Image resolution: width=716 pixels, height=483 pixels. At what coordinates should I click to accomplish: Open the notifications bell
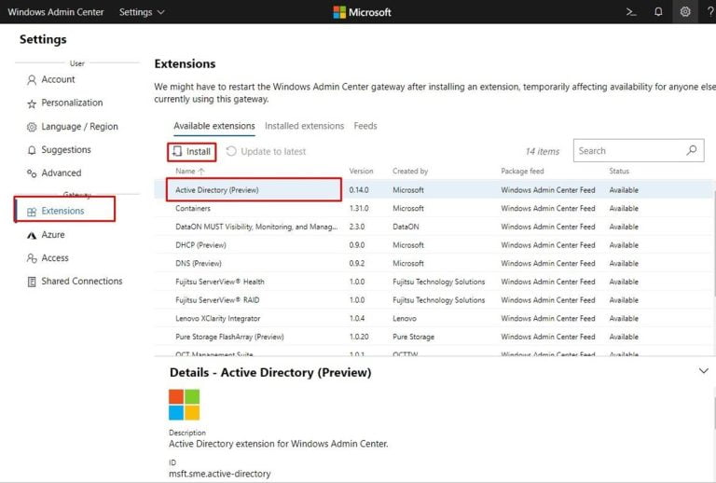tap(658, 12)
